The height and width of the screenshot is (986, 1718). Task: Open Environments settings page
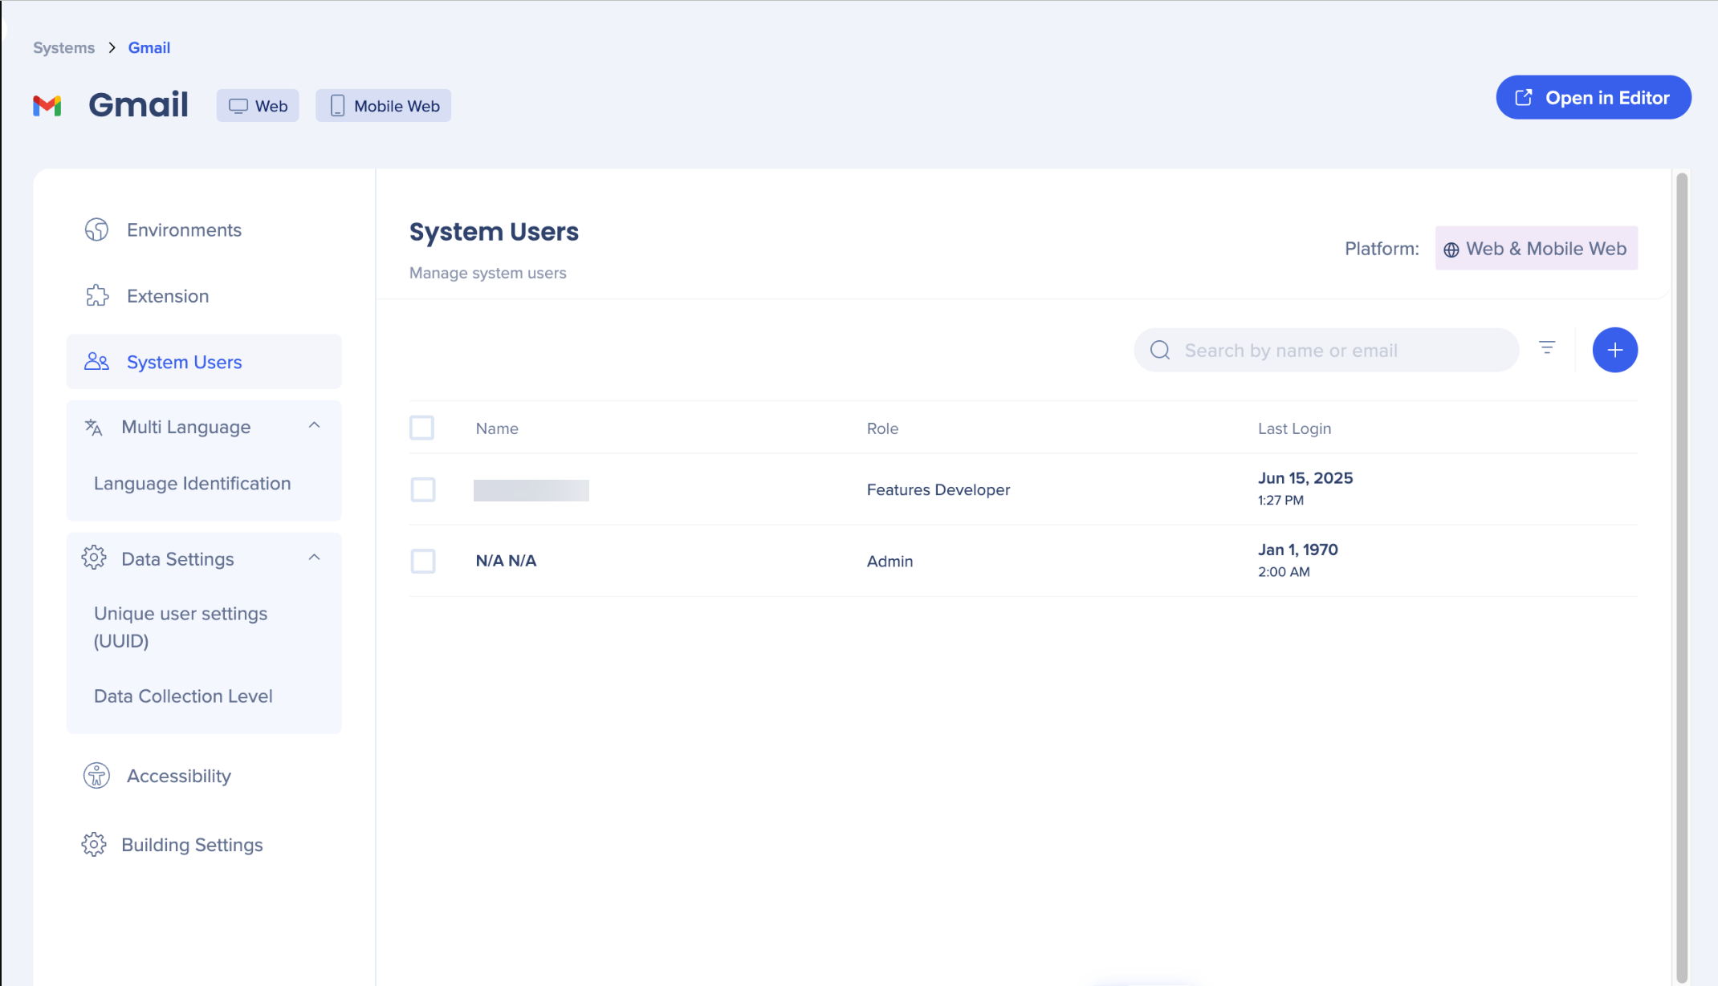204,230
